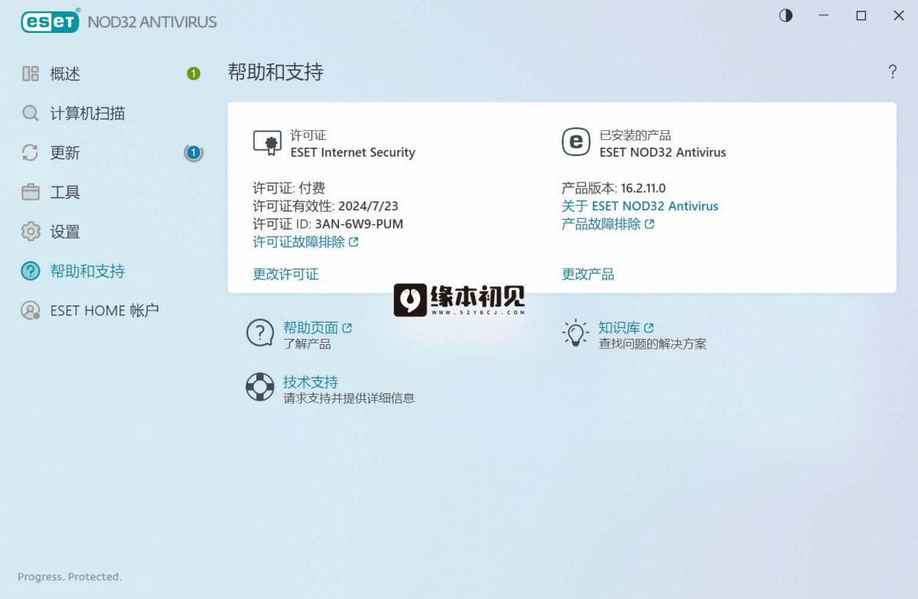
Task: Click external link icon next to 帮助页面
Action: coord(347,327)
